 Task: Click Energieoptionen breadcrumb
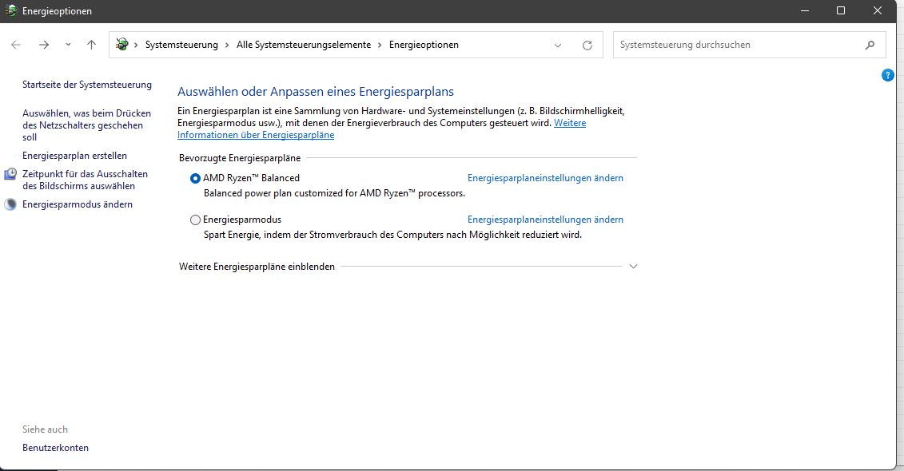coord(424,45)
